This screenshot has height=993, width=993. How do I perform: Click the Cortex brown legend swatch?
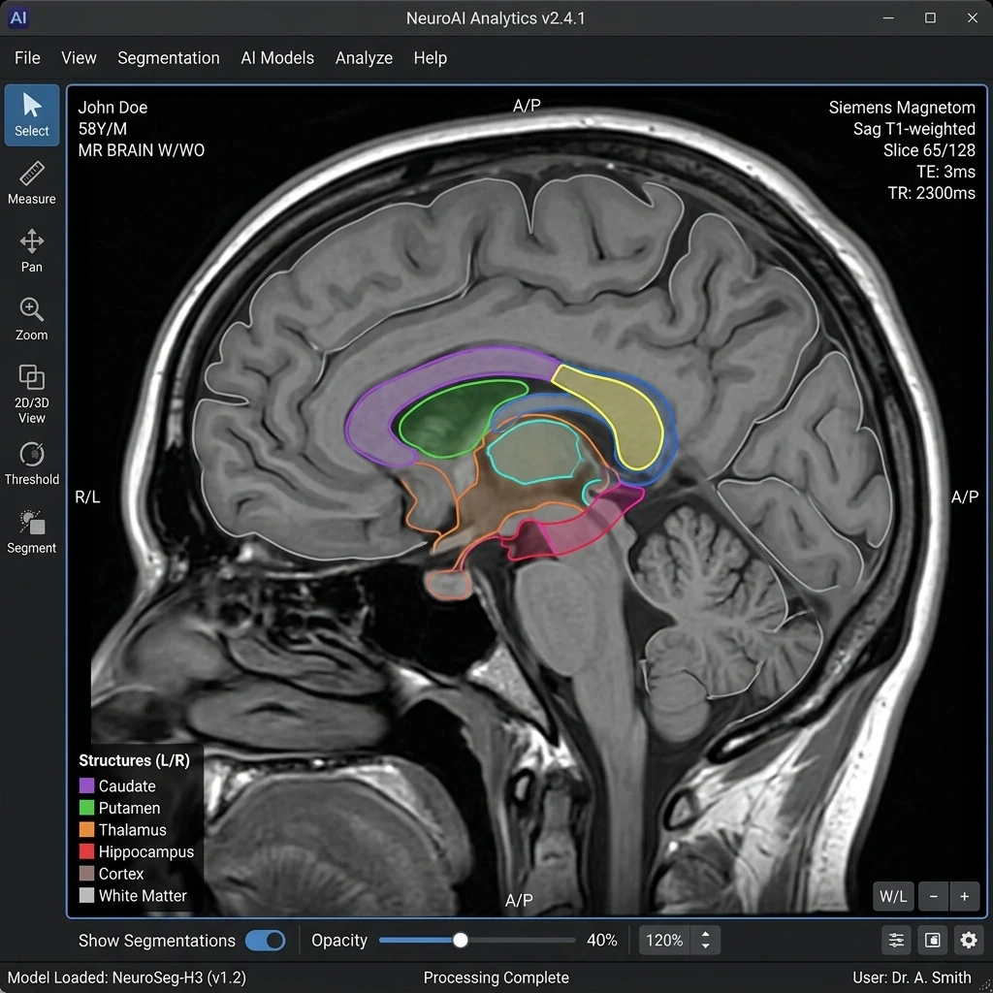86,874
